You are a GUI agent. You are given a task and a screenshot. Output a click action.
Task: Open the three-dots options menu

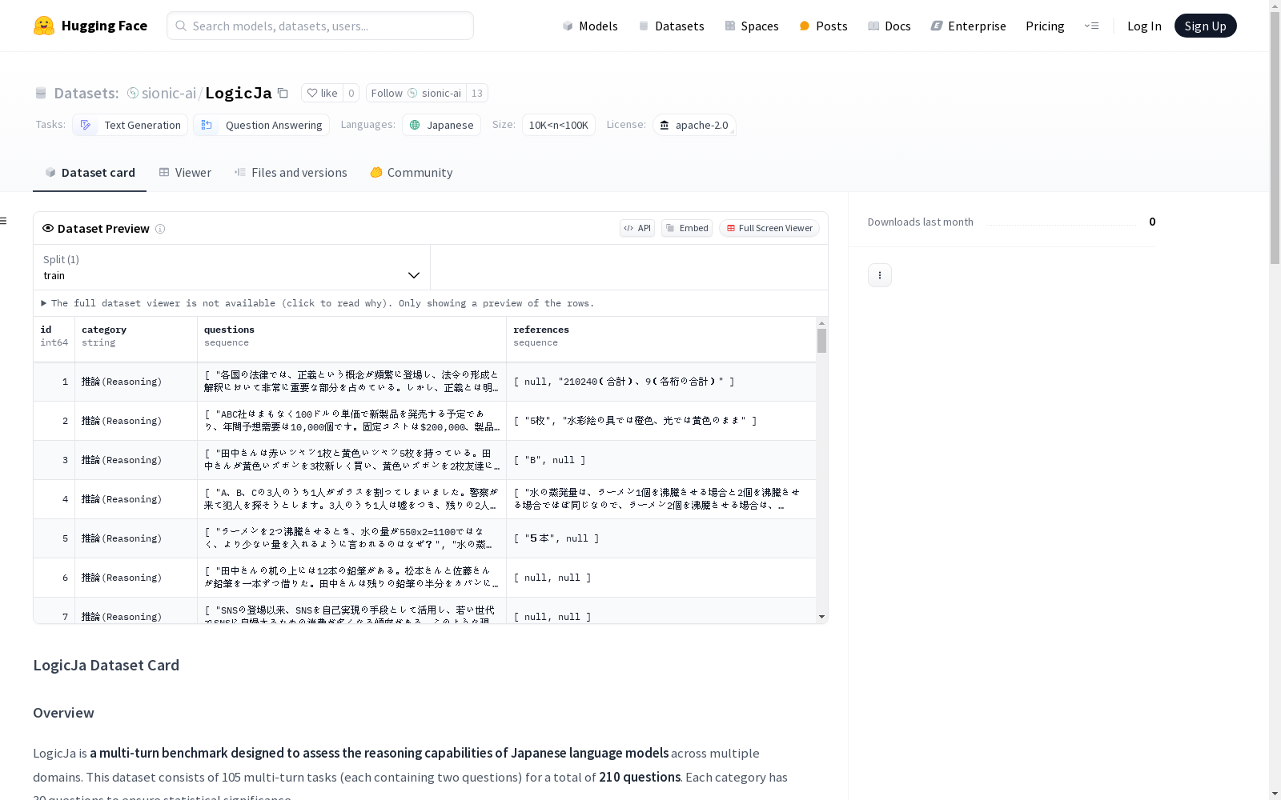coord(880,275)
